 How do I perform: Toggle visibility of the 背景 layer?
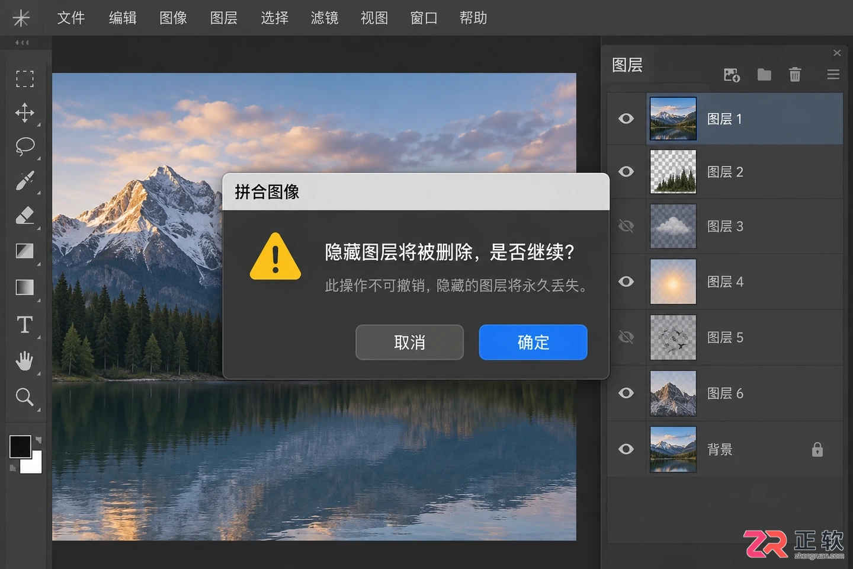click(x=626, y=449)
